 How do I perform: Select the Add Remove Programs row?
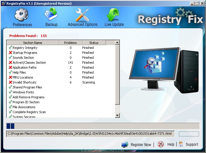61,97
